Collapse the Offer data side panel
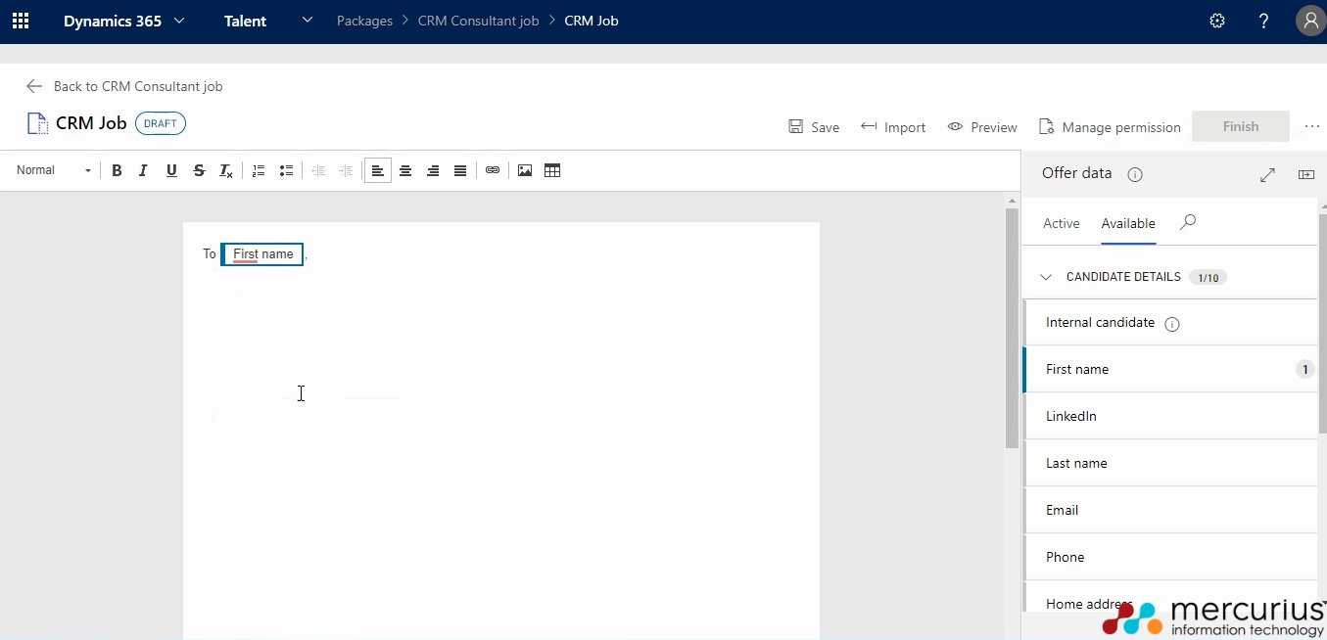 click(x=1306, y=174)
